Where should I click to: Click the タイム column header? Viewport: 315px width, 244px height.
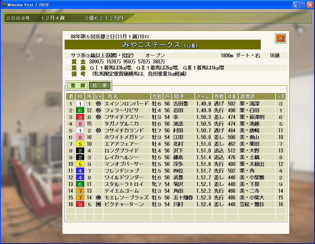(203, 97)
